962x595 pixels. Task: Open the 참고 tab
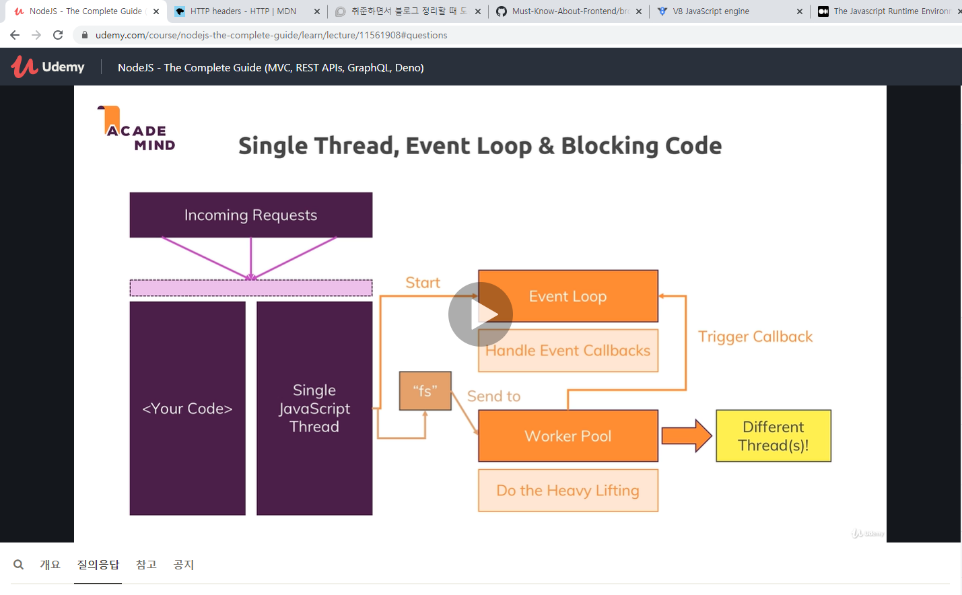coord(146,564)
